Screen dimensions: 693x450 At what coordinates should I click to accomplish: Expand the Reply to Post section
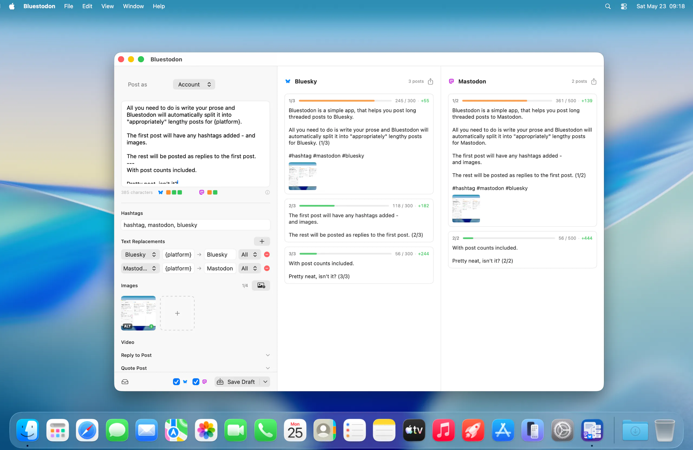(x=268, y=355)
